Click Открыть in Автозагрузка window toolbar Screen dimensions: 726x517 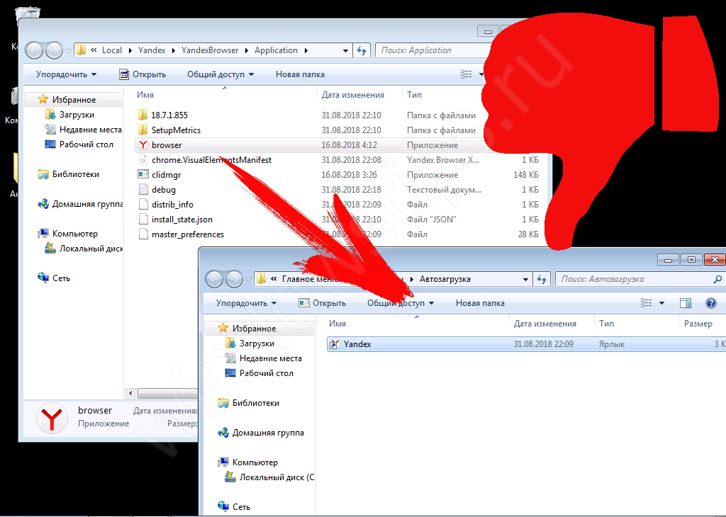pyautogui.click(x=323, y=303)
